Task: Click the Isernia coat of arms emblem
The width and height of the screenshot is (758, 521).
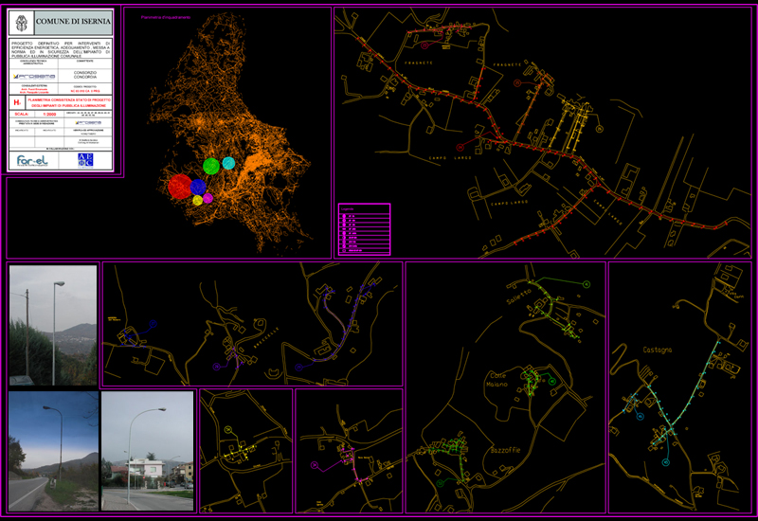Action: tap(21, 23)
